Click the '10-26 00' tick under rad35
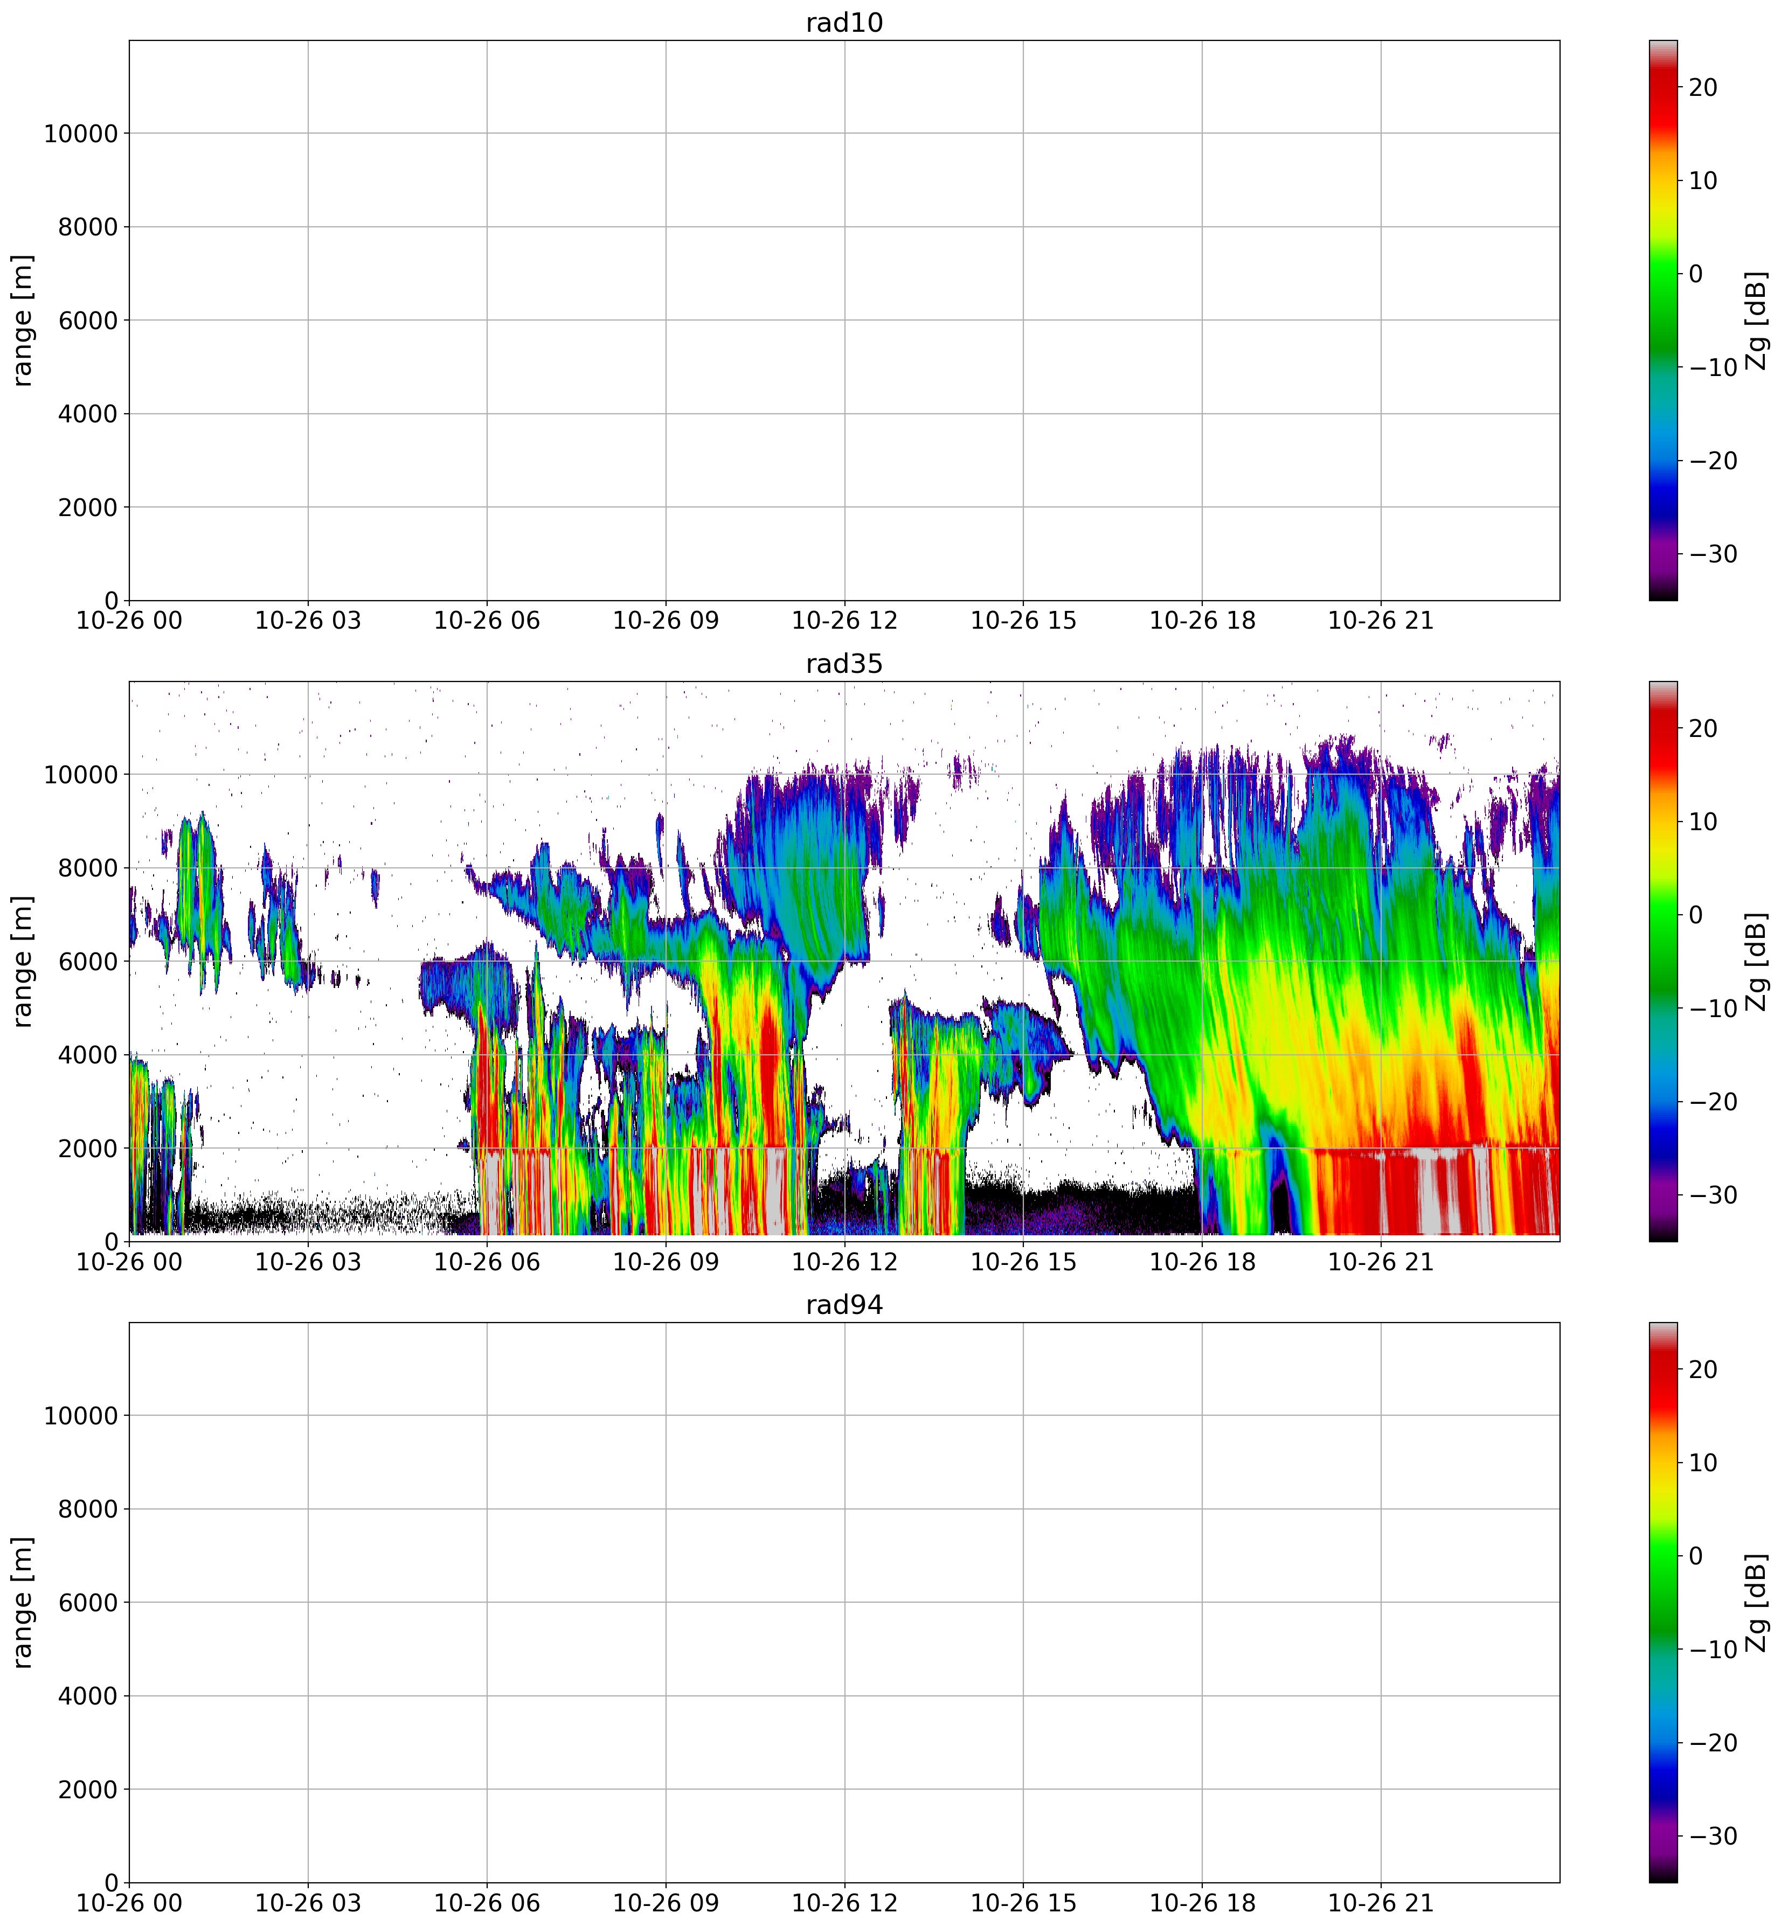The height and width of the screenshot is (1927, 1781). 129,1261
